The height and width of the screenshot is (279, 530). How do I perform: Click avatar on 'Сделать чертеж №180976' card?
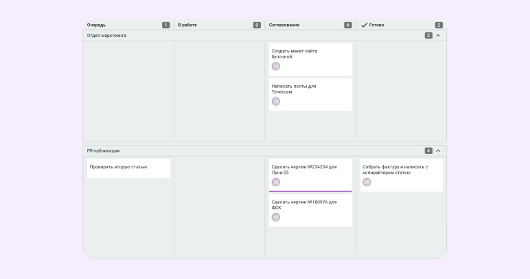coord(276,217)
